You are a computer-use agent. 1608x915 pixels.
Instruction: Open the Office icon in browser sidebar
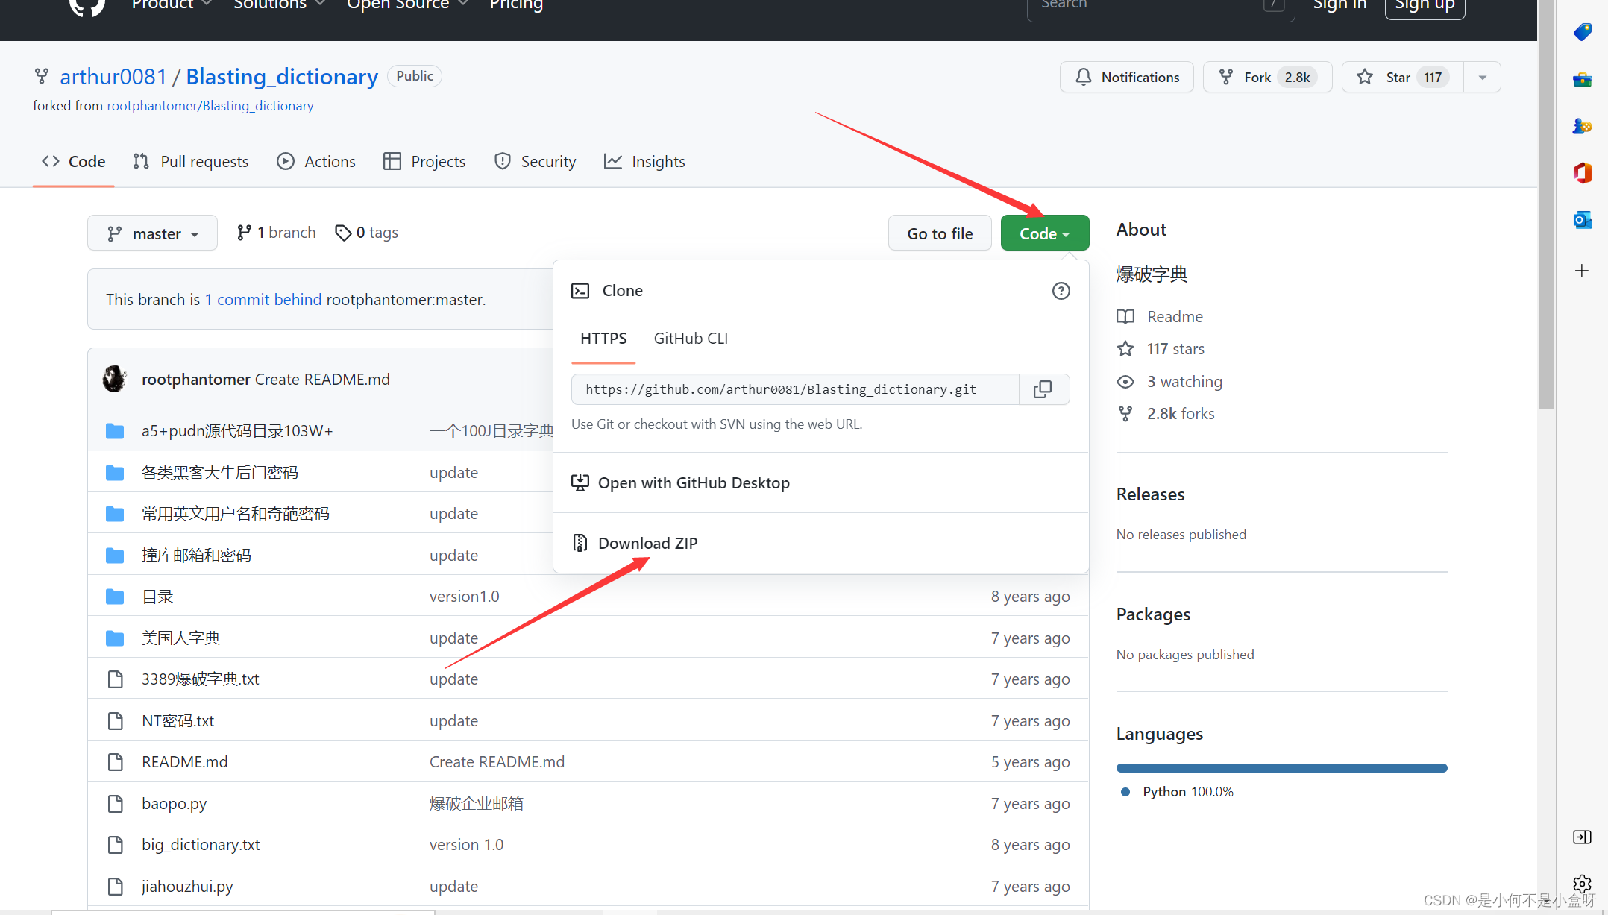[x=1582, y=173]
